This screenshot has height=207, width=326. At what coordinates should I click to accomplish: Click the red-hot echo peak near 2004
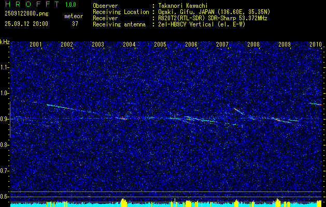point(123,119)
